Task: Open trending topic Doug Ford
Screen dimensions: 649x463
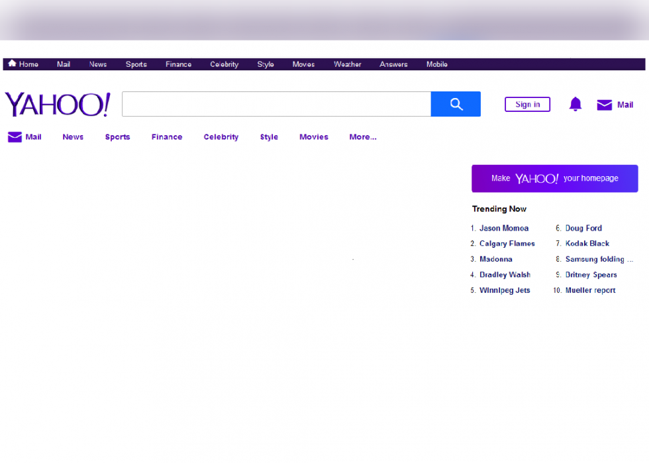Action: tap(583, 228)
